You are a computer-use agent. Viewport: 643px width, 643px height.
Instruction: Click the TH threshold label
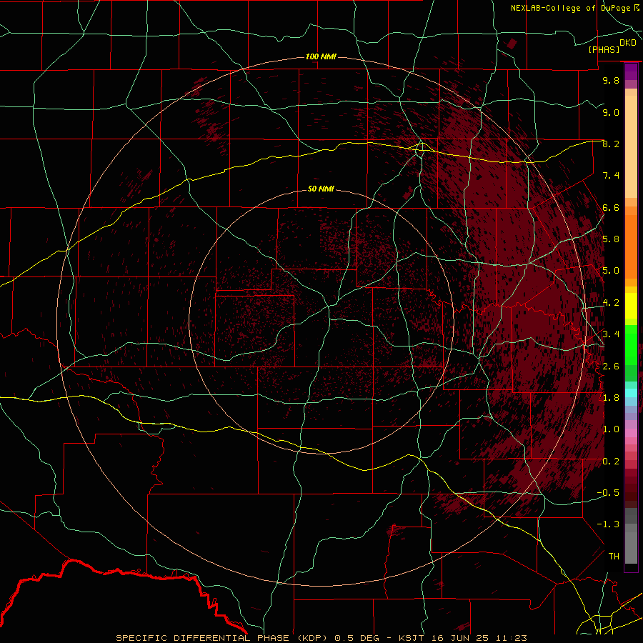614,557
